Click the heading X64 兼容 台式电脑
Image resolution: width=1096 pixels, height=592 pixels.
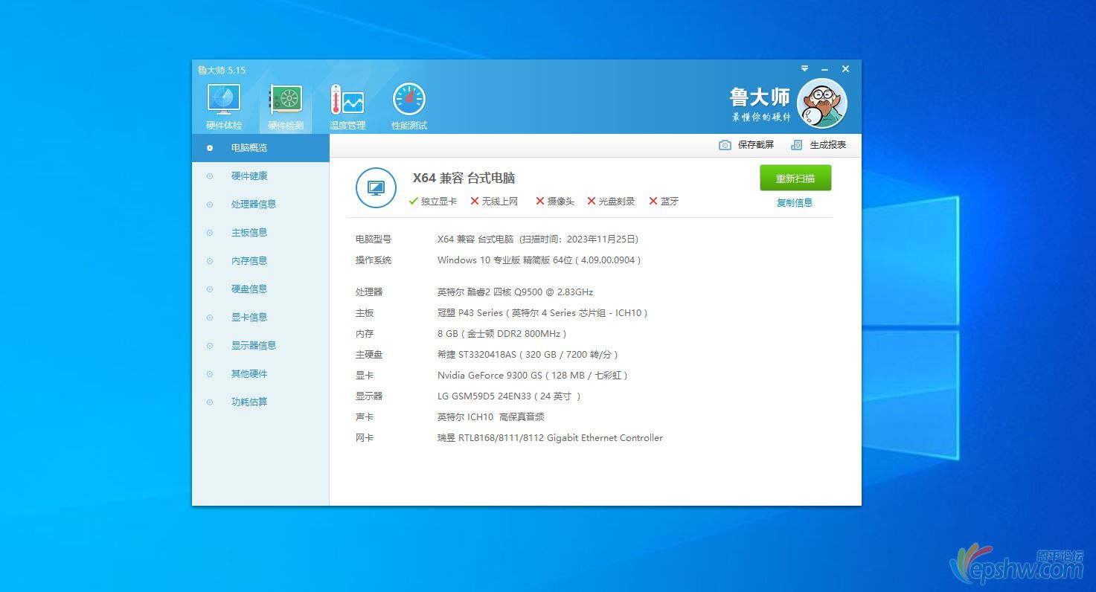click(x=464, y=178)
